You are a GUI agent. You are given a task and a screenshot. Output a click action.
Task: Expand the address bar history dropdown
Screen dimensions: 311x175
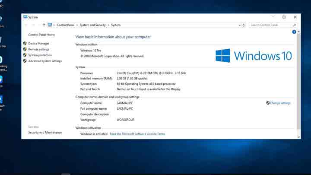[239, 25]
